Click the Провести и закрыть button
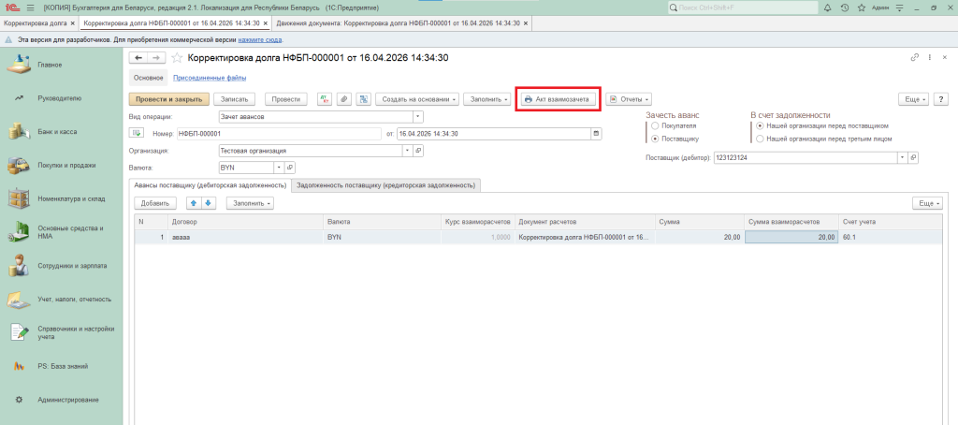The height and width of the screenshot is (425, 958). tap(168, 98)
